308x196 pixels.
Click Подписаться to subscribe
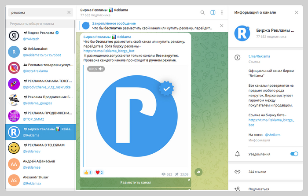259,189
